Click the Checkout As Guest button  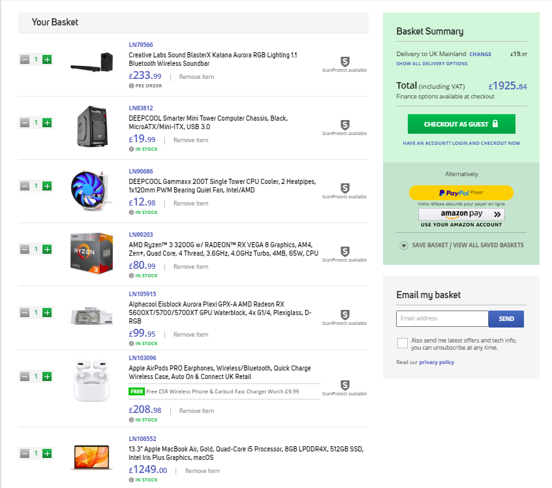pyautogui.click(x=461, y=124)
